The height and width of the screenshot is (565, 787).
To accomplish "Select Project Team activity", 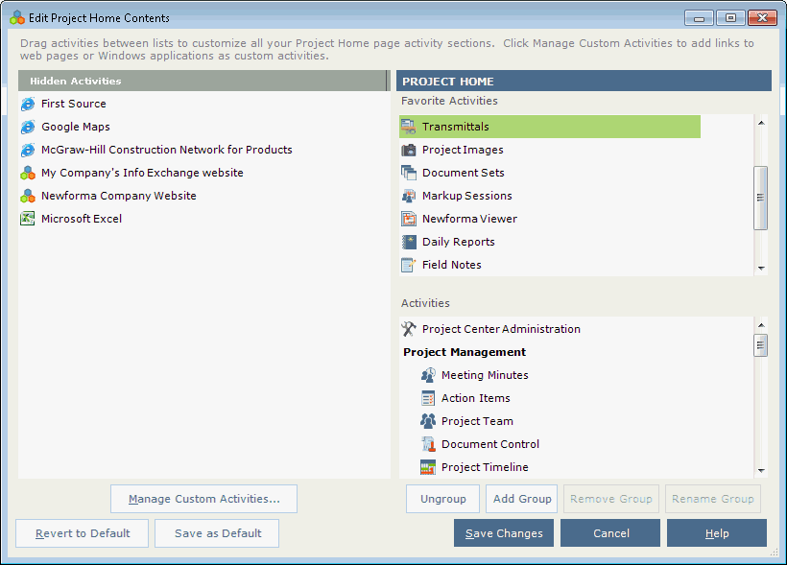I will pyautogui.click(x=477, y=421).
